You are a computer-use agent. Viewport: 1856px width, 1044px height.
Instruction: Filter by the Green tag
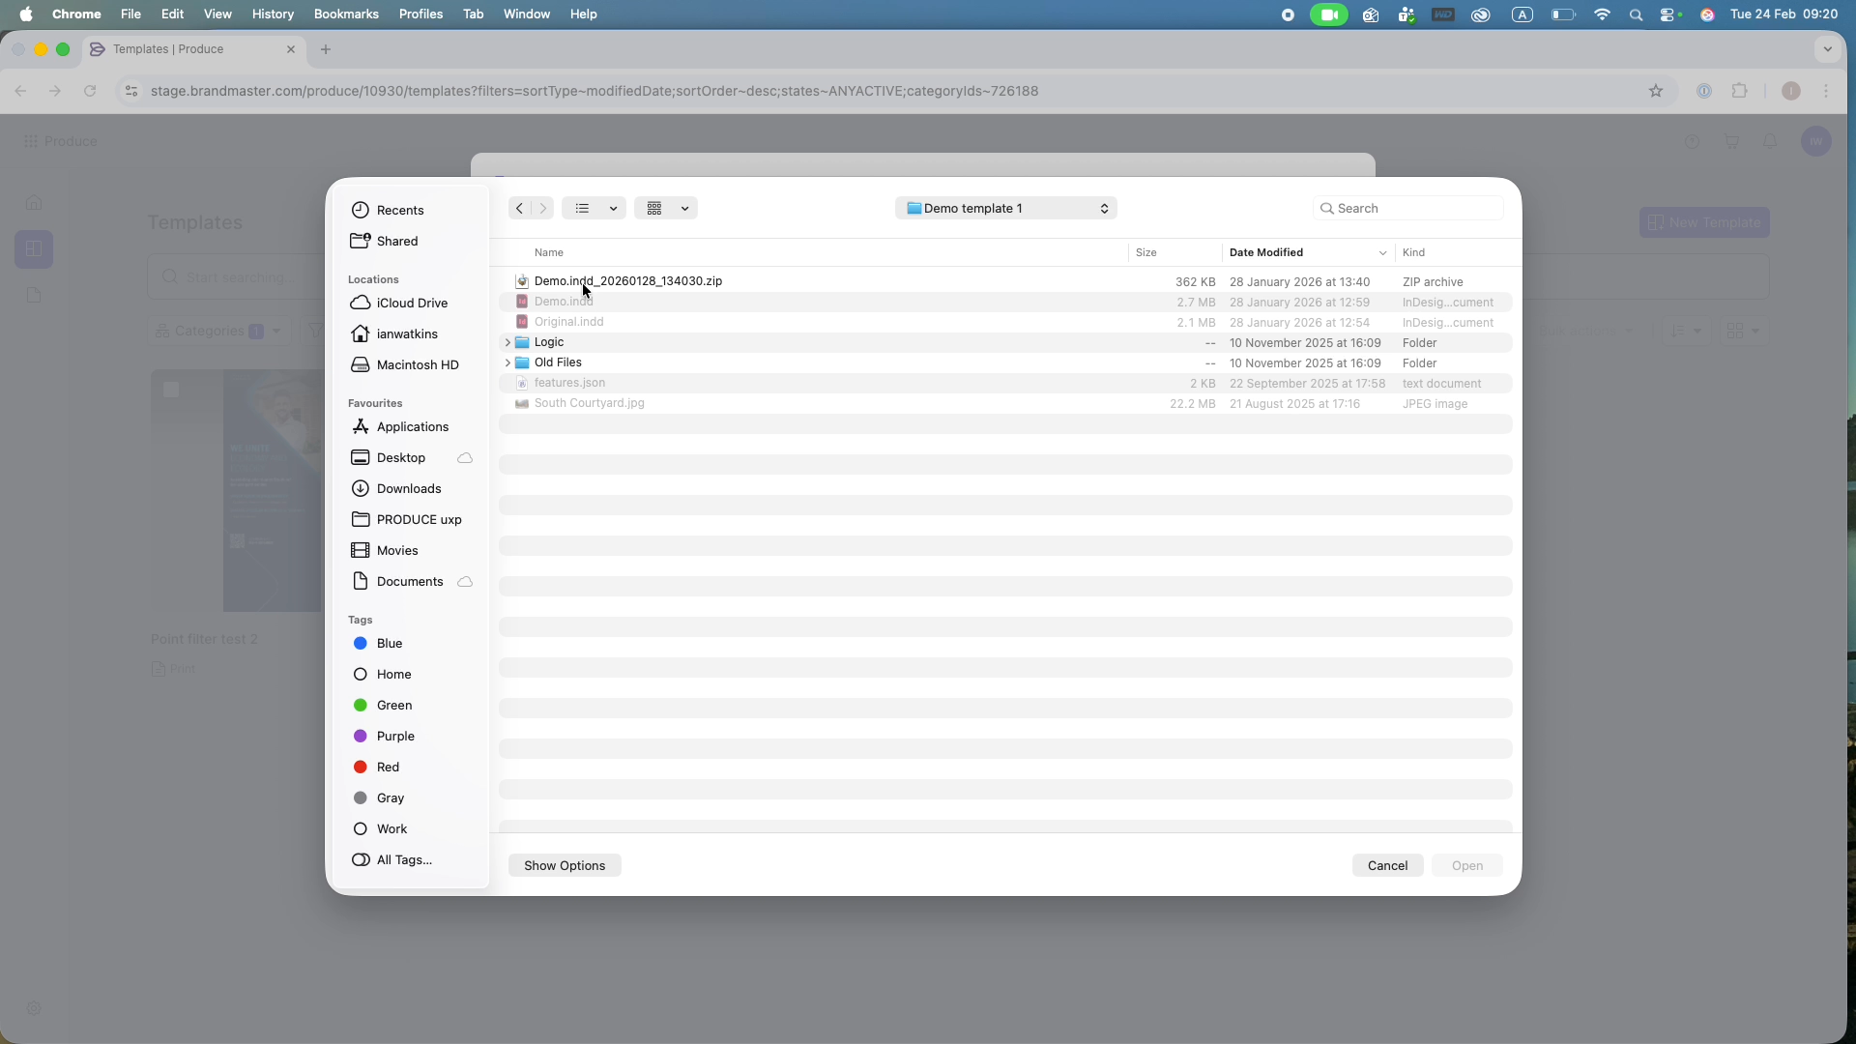coord(383,705)
